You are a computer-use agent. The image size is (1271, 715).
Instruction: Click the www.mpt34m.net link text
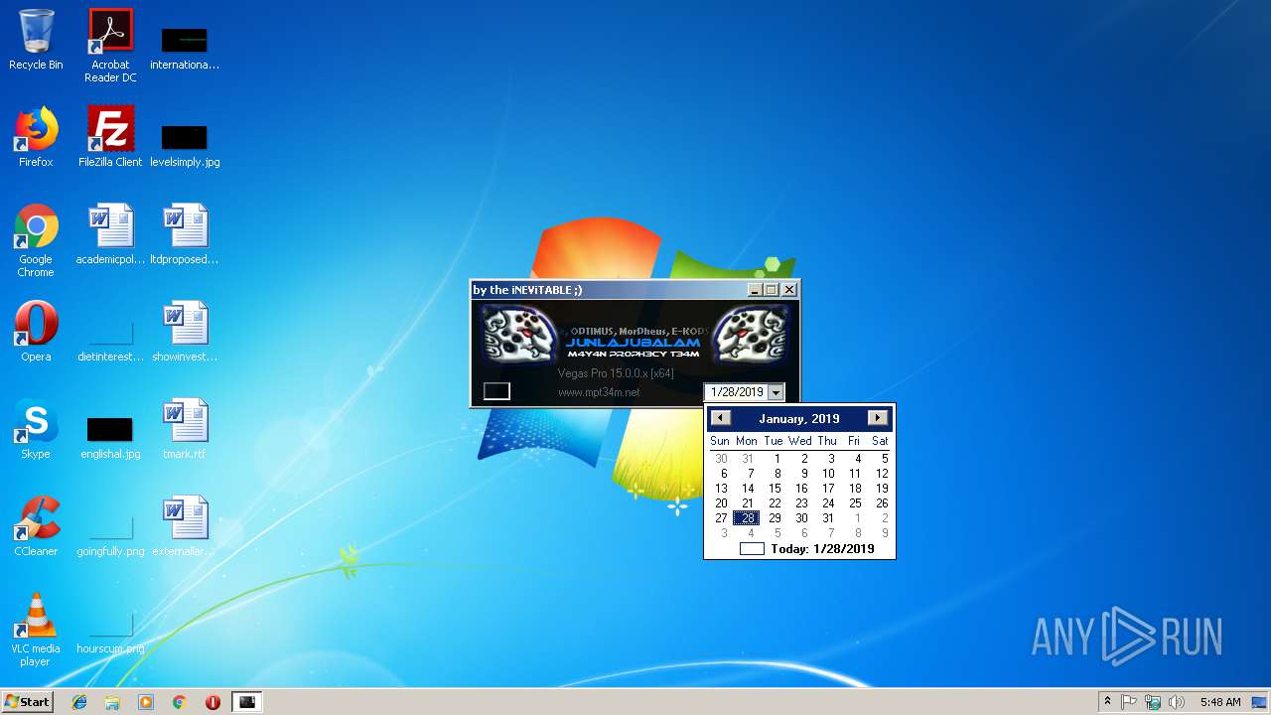click(x=599, y=392)
